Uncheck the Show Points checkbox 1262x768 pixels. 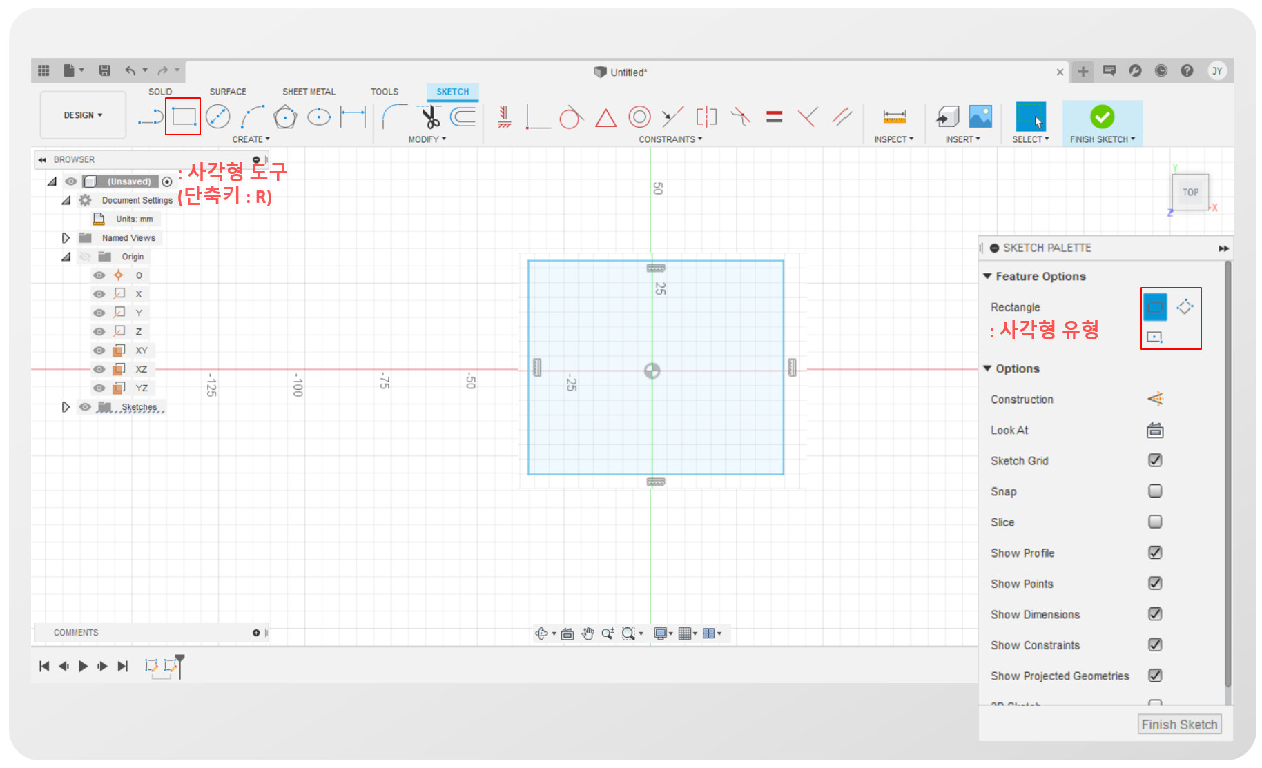[1155, 583]
